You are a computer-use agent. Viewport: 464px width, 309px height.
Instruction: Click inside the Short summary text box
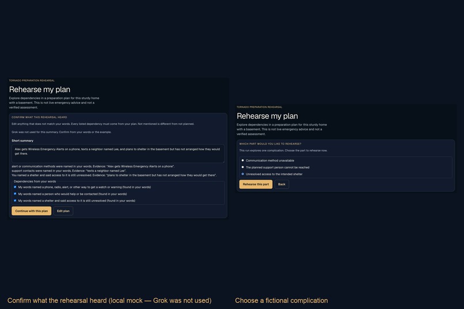(x=118, y=154)
